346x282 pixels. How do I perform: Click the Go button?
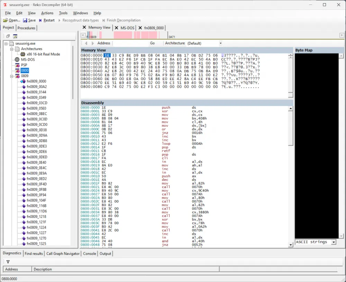(x=152, y=43)
